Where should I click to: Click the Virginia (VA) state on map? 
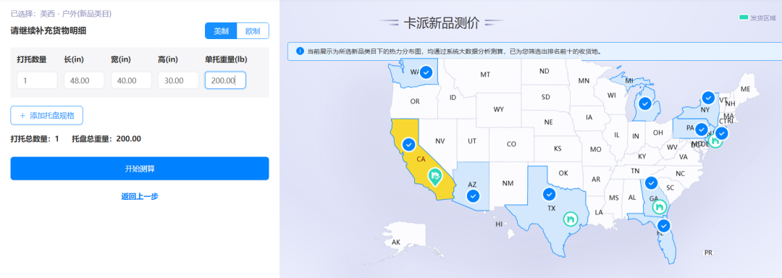(x=684, y=156)
